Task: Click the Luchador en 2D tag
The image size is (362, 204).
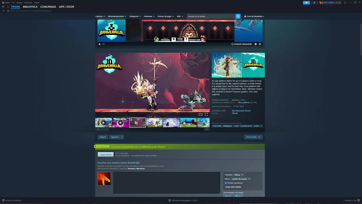Action: click(246, 126)
